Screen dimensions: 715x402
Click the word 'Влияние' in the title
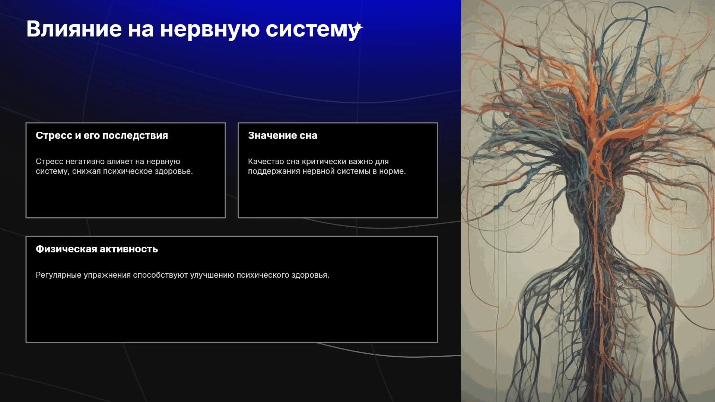74,29
